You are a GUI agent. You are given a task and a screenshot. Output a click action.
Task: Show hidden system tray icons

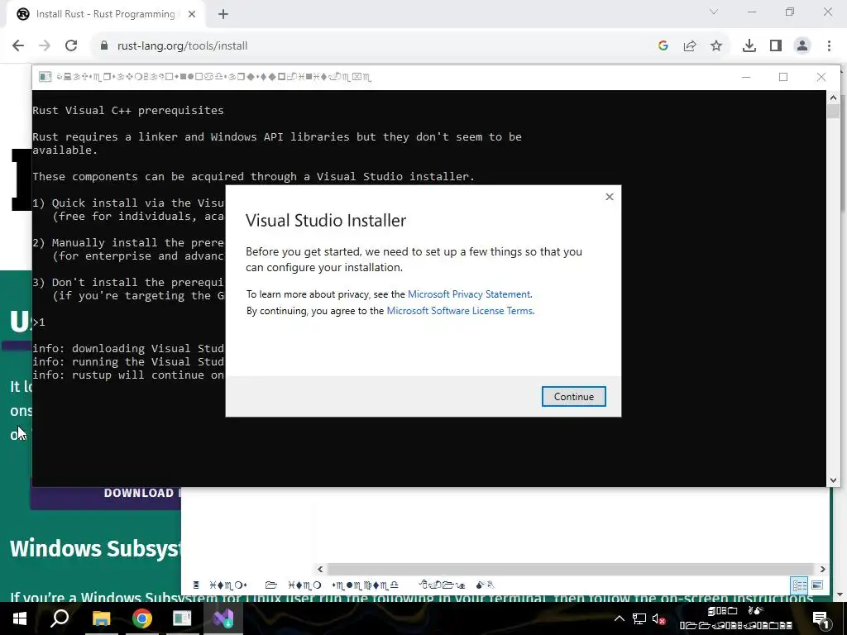620,618
